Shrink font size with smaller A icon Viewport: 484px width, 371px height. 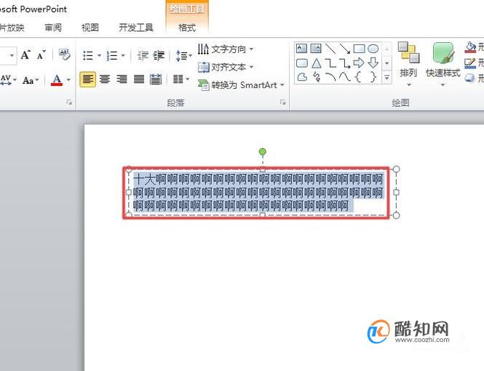(41, 55)
